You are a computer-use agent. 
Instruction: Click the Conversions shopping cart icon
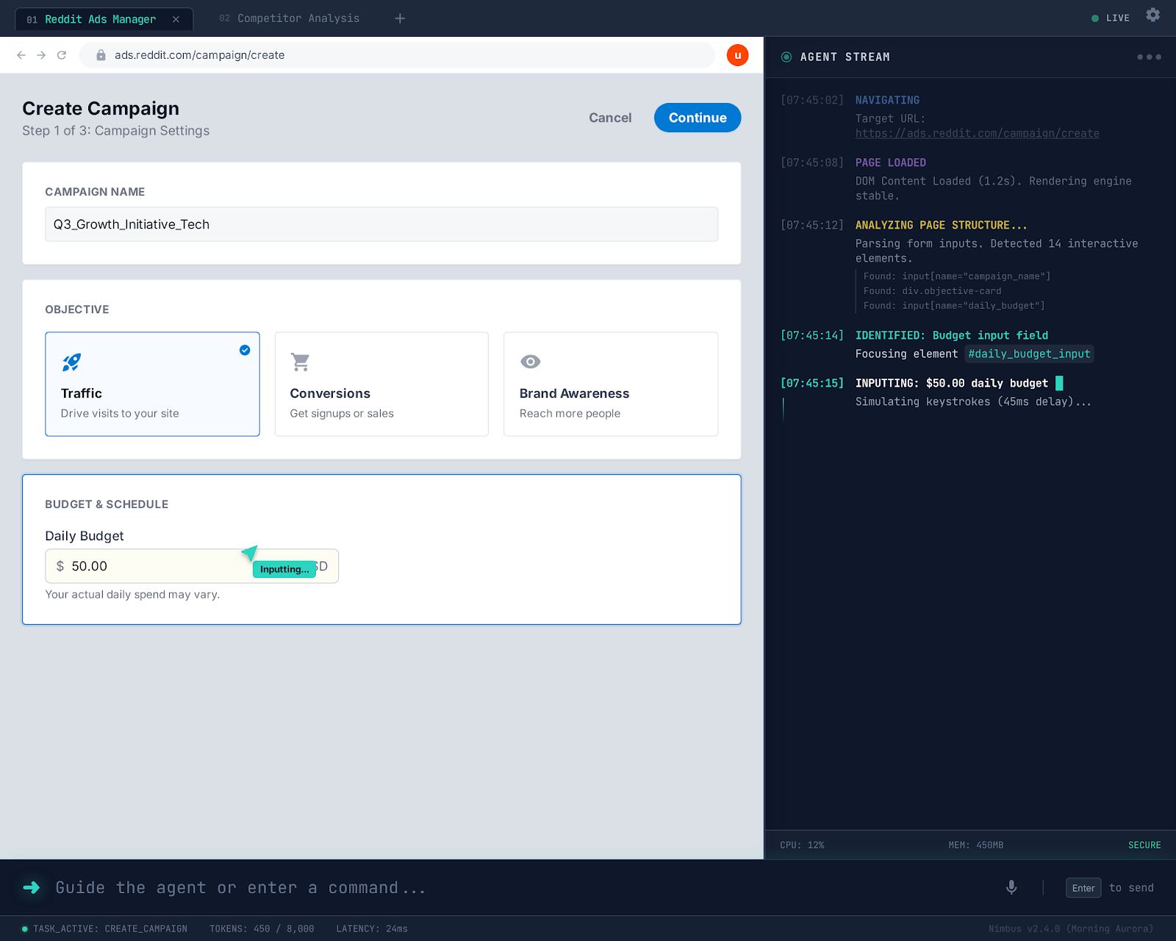(x=300, y=362)
